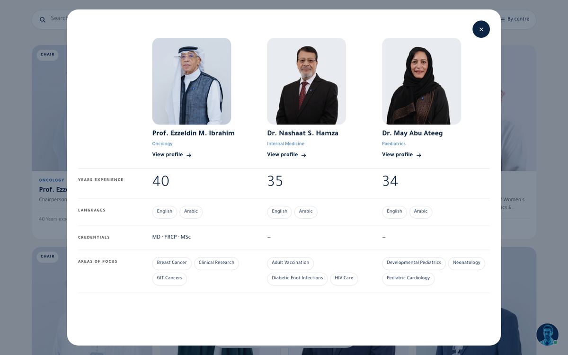View profile of Prof. Ezzeldin M. Ibrahim
568x355 pixels.
coord(172,155)
